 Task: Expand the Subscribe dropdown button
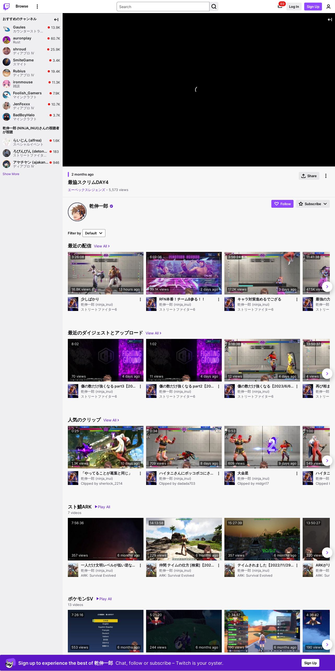[313, 204]
